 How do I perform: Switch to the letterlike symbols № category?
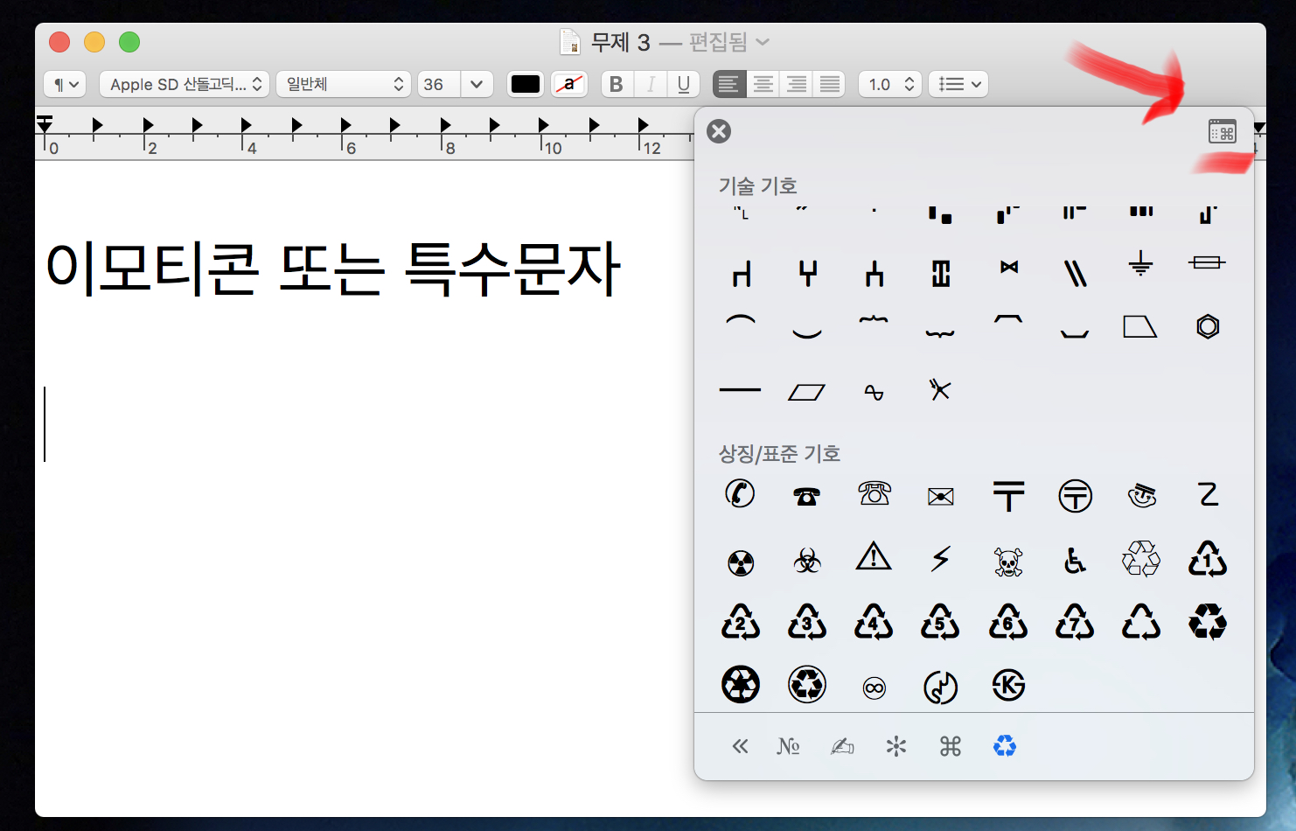coord(788,746)
